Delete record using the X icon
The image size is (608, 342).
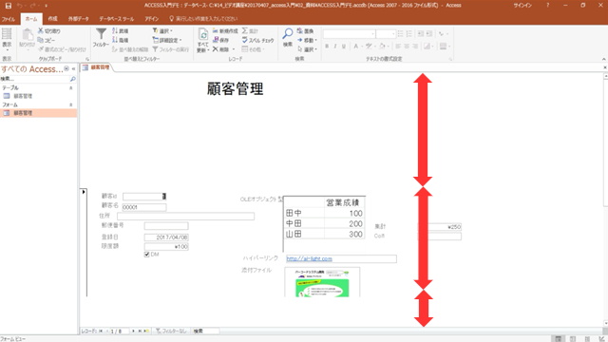pos(216,49)
